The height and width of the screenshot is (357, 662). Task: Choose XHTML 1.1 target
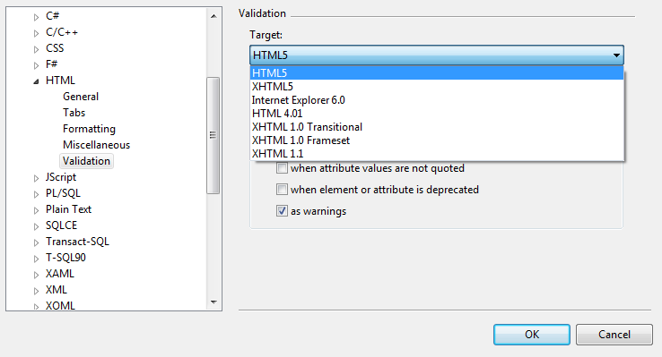pos(437,154)
